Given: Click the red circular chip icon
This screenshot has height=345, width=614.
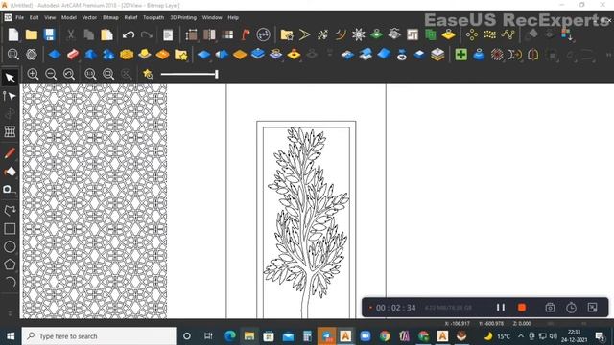Looking at the screenshot, I should pyautogui.click(x=497, y=55).
